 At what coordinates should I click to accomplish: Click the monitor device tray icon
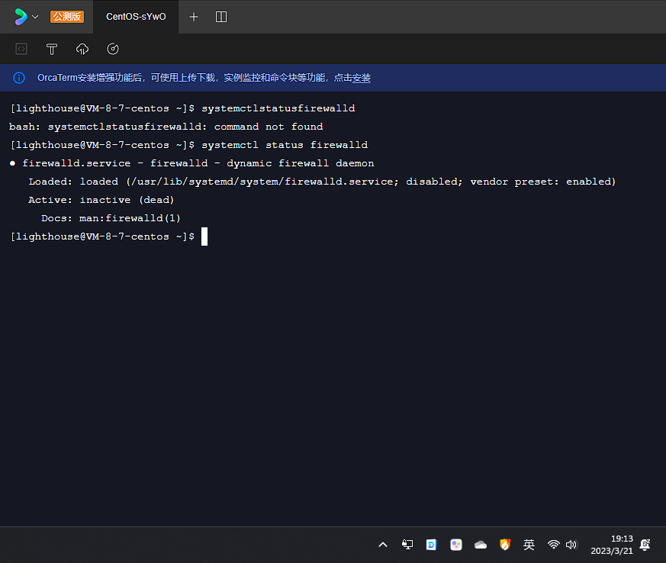(407, 545)
